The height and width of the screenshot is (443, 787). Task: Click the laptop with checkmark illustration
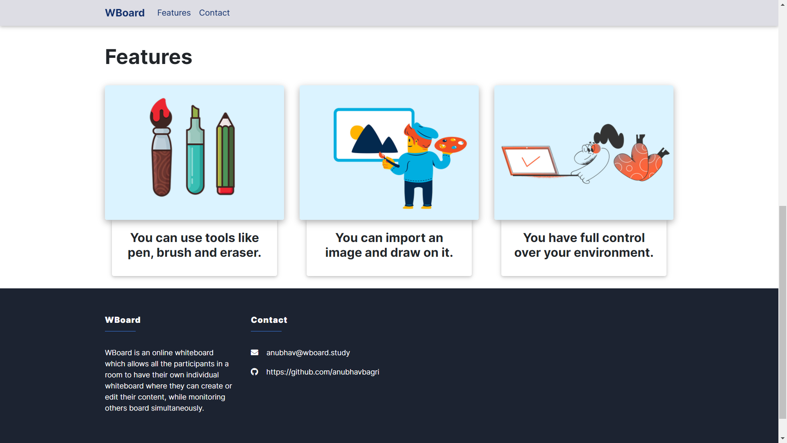[x=531, y=161]
